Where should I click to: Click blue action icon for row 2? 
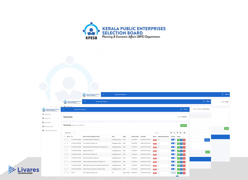pos(181,144)
